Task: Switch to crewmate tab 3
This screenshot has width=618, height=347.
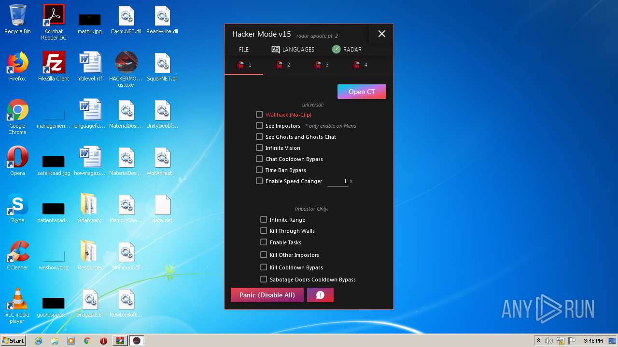Action: (x=321, y=65)
